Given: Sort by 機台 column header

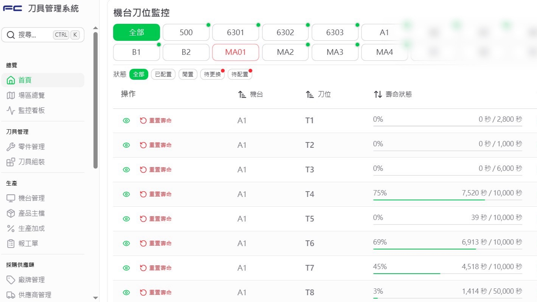Looking at the screenshot, I should pos(250,94).
